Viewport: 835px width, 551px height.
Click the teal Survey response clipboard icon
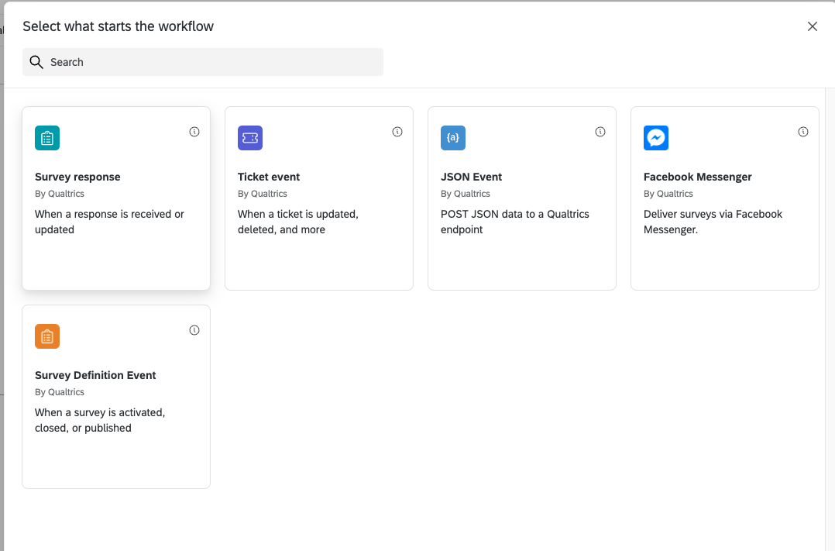point(47,138)
